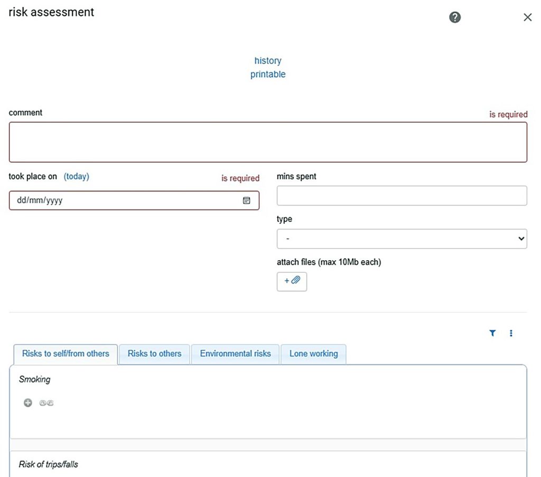
Task: Expand the type dropdown
Action: [402, 238]
